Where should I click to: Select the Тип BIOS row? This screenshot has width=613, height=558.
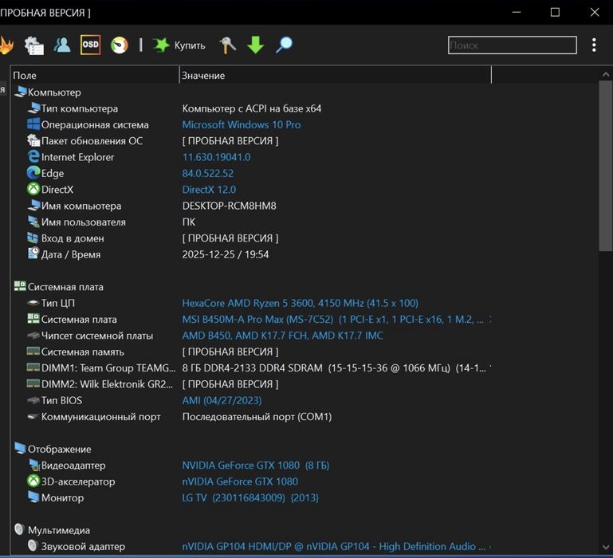pos(61,400)
